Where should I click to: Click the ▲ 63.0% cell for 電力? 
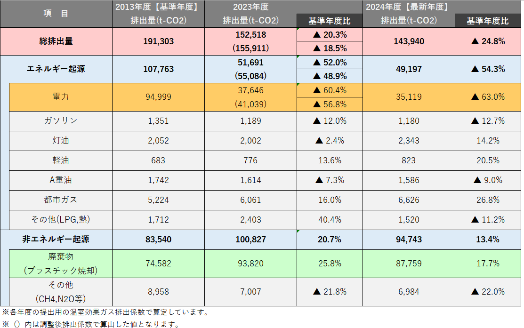click(488, 97)
